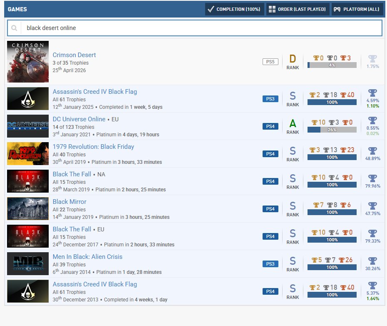Open Men In Black: Alien Crisis link
The image size is (387, 326).
(87, 256)
